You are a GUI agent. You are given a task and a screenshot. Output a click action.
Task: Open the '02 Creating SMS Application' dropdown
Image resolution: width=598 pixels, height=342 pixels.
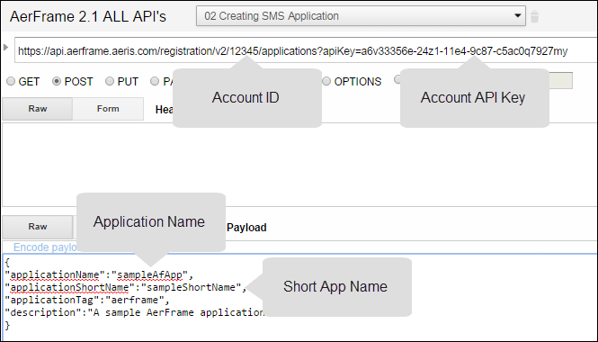(361, 16)
